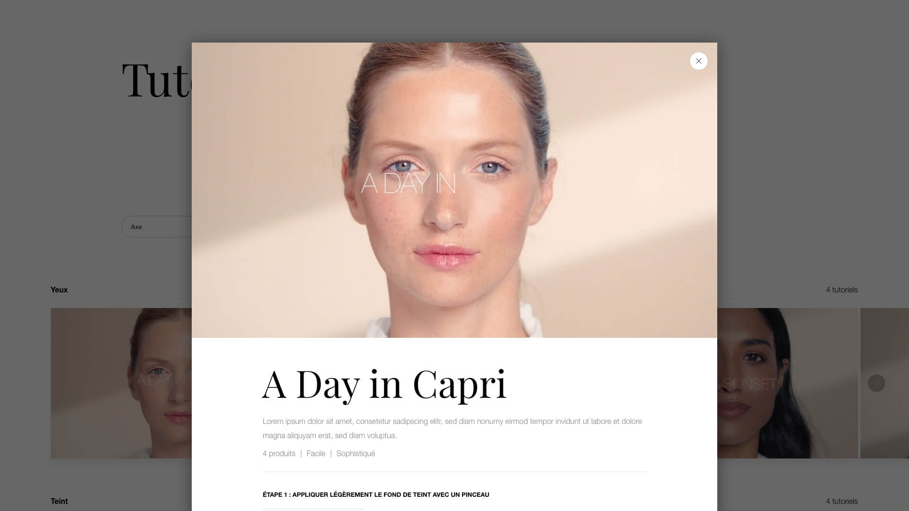The width and height of the screenshot is (909, 511).
Task: Open the partially visible thumbnail at right edge
Action: (x=884, y=383)
